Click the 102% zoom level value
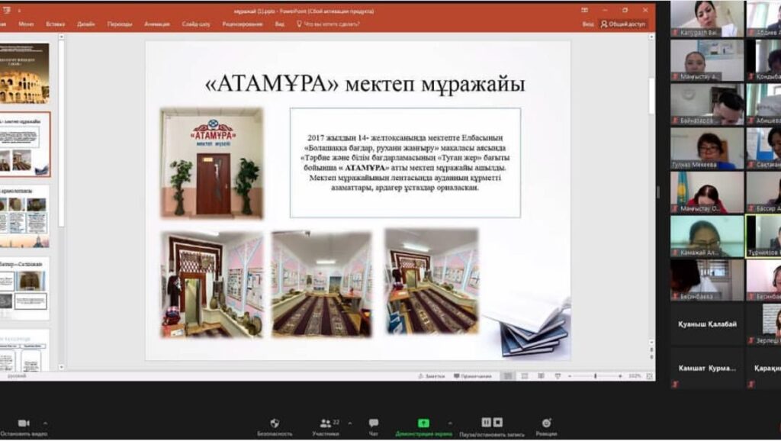 pyautogui.click(x=635, y=376)
